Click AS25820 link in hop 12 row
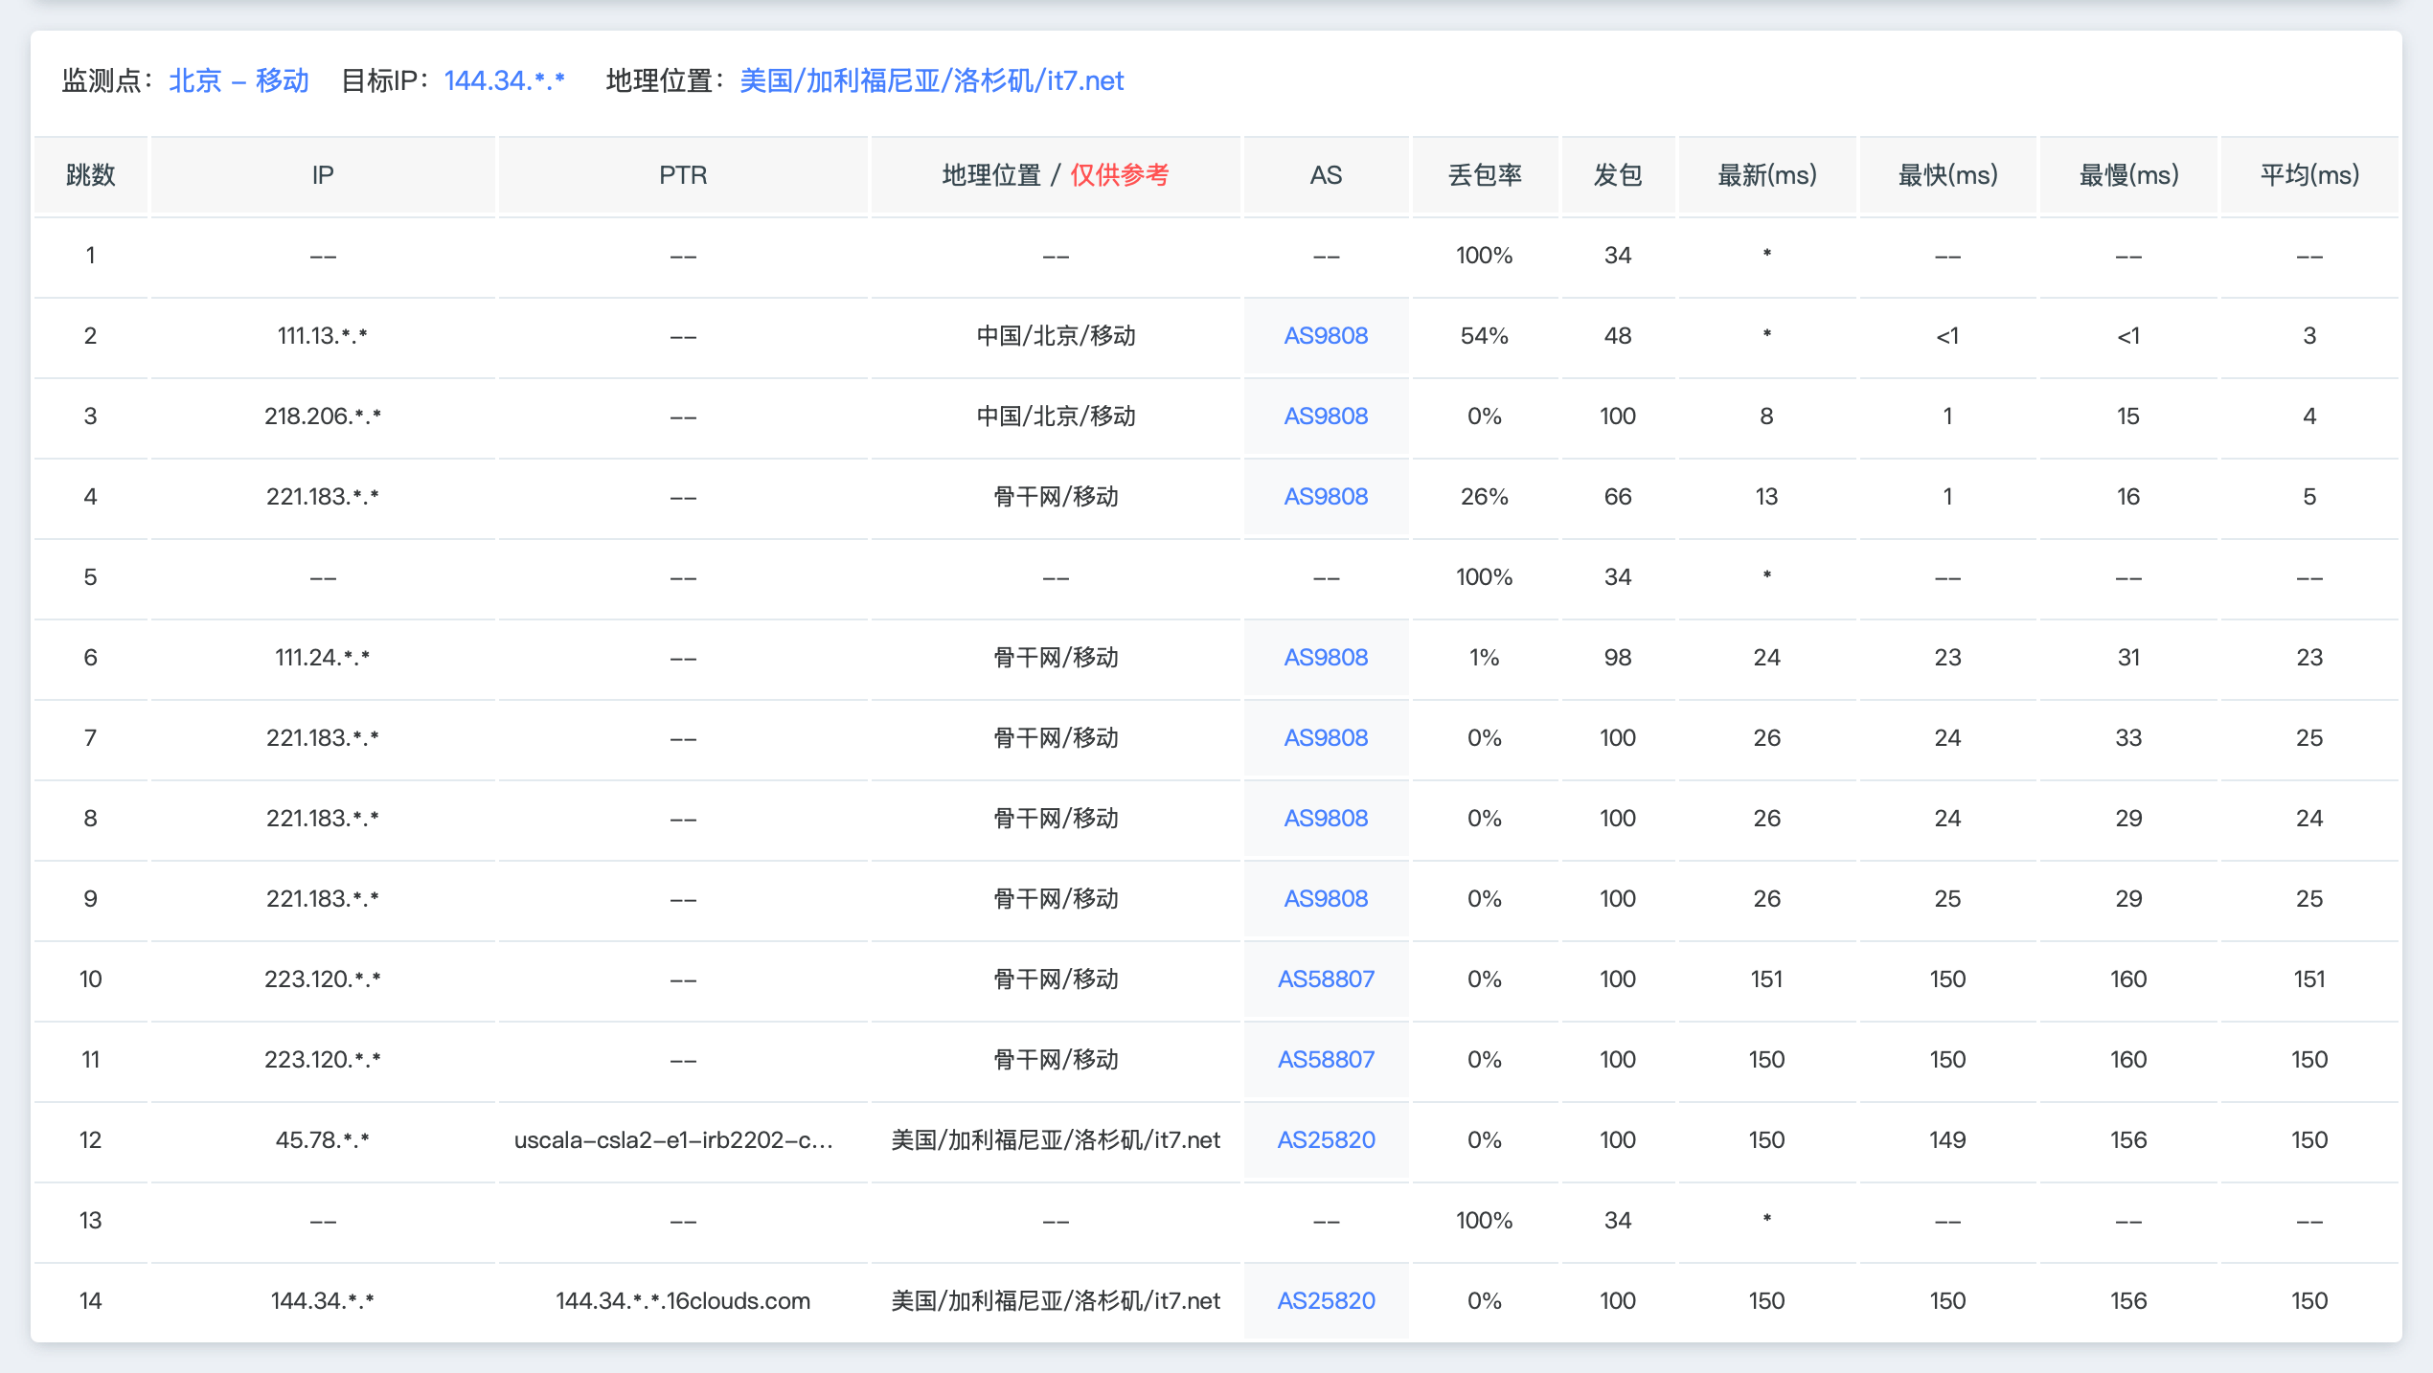 (1326, 1140)
